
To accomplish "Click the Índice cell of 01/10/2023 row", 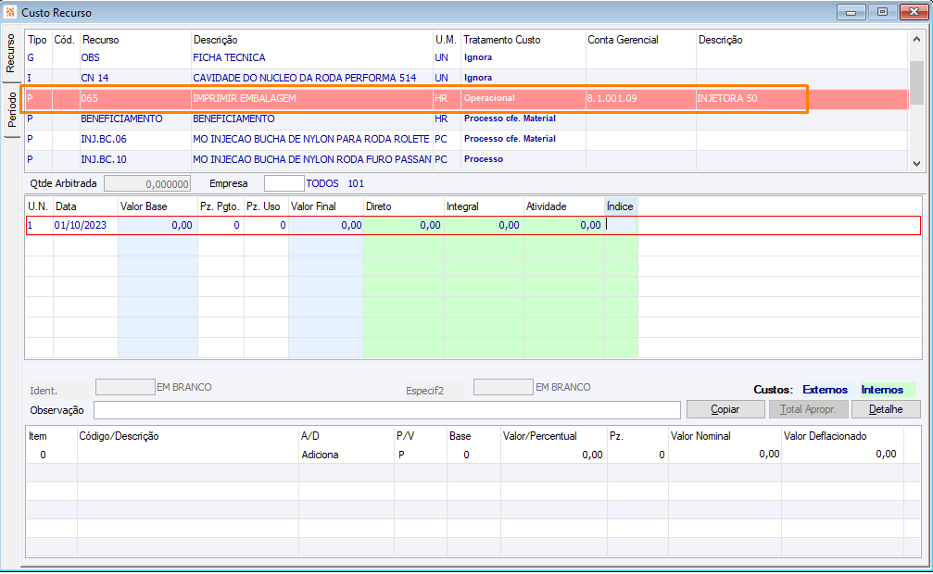I will tap(621, 225).
